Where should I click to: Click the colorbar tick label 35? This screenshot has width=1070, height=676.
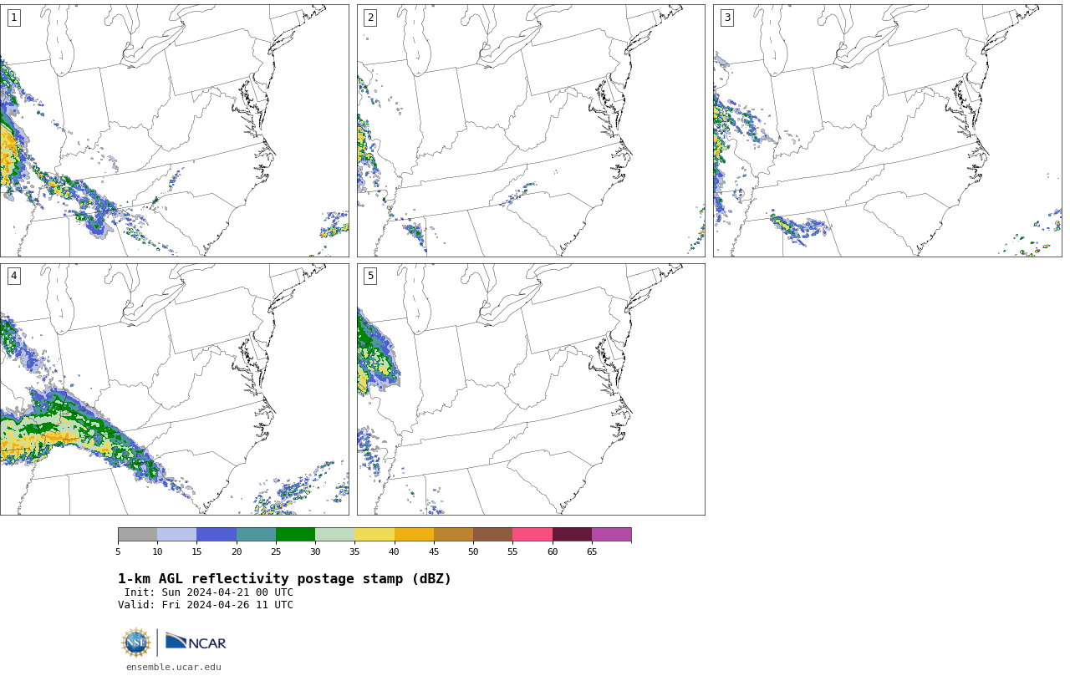click(354, 551)
